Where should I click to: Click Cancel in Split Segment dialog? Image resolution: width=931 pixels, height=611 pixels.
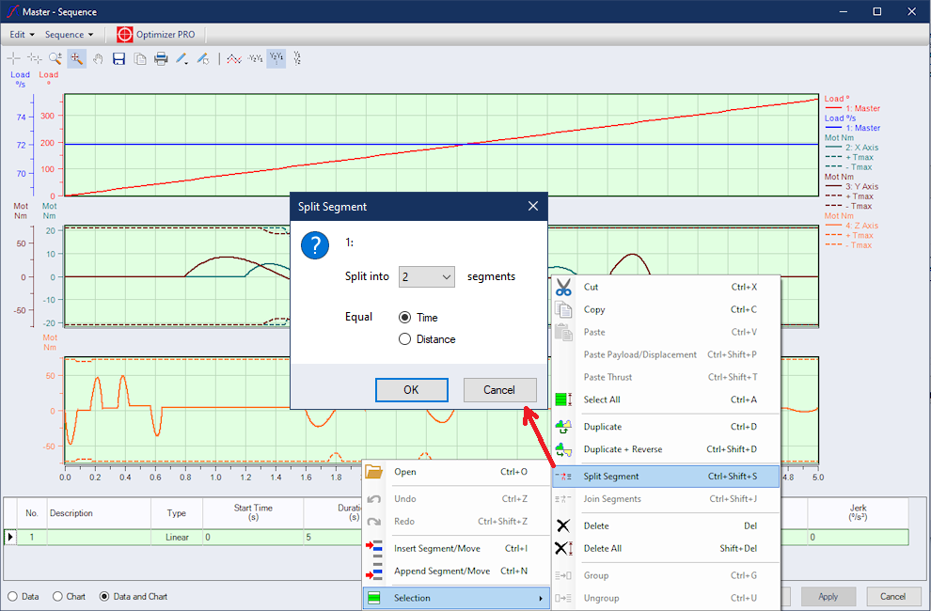point(499,390)
